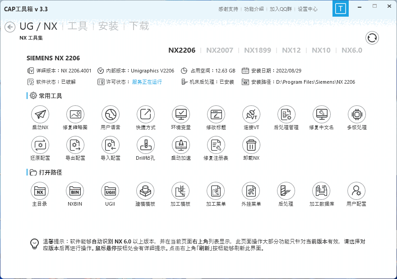
Task: Run the 多核处理 multi-core tool
Action: [356, 114]
